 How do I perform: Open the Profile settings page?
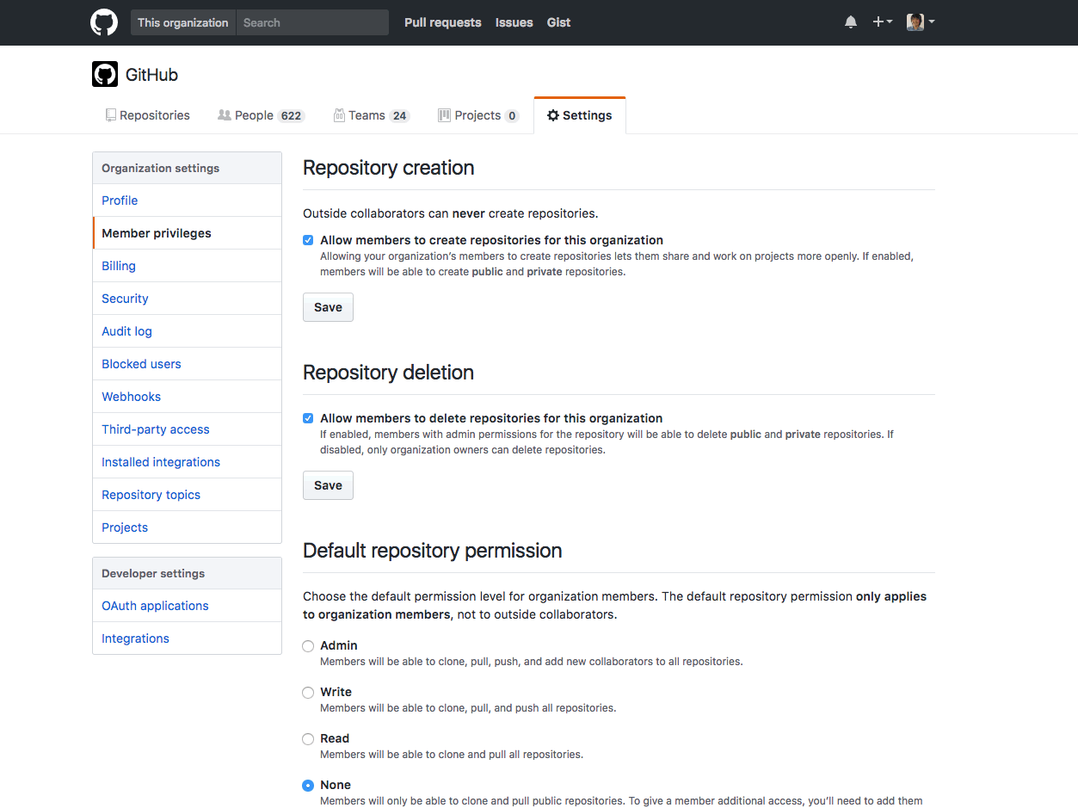(187, 200)
